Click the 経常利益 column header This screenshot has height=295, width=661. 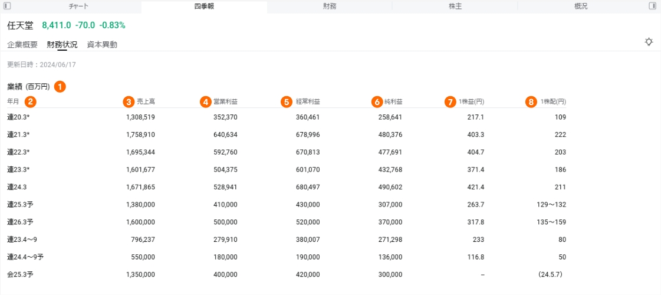point(308,101)
